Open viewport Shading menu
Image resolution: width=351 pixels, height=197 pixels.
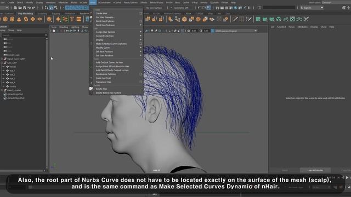click(x=64, y=27)
